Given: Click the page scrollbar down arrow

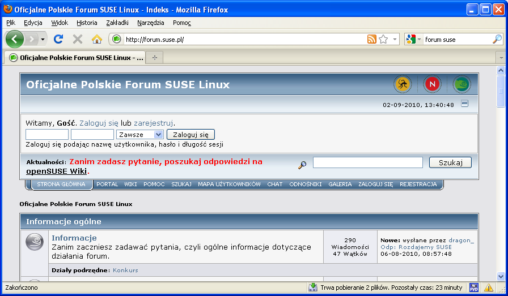Looking at the screenshot, I should pyautogui.click(x=501, y=277).
